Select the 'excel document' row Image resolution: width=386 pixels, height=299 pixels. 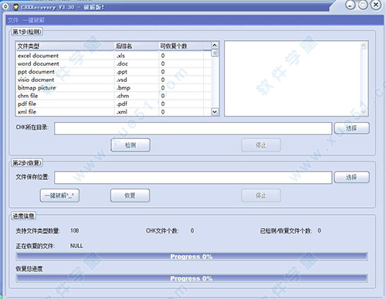[x=113, y=56]
